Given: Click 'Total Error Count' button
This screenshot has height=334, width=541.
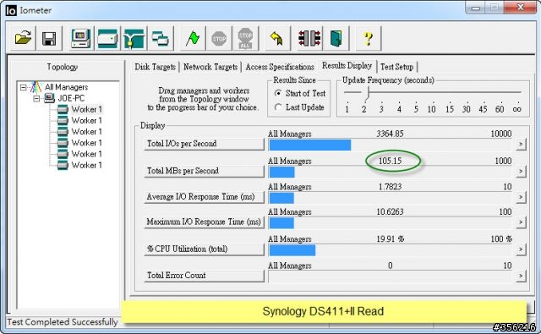Looking at the screenshot, I should 204,276.
